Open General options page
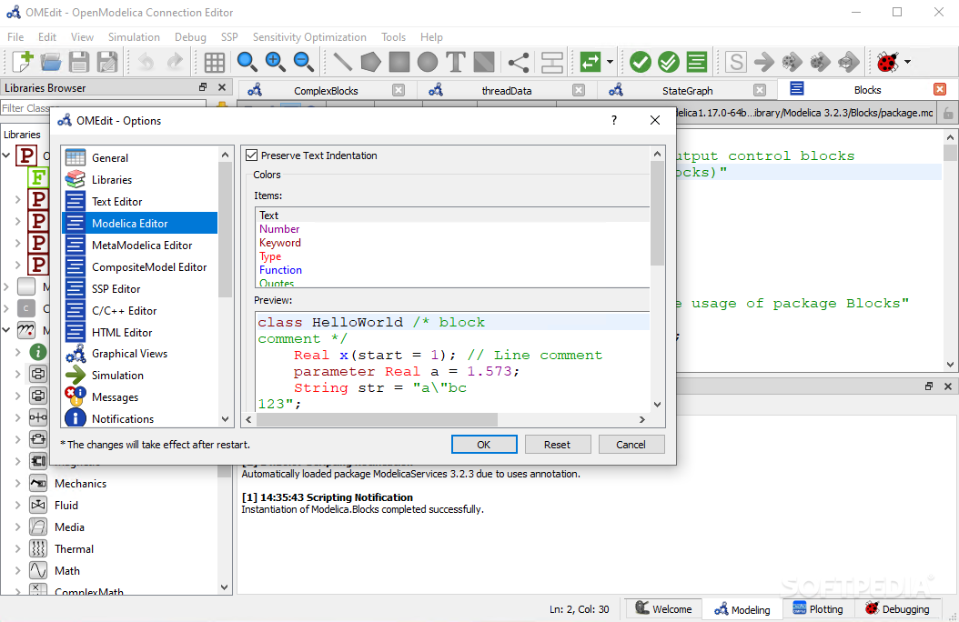 pos(140,157)
